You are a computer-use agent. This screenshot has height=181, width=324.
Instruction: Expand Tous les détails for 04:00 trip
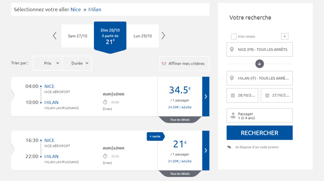click(x=180, y=120)
